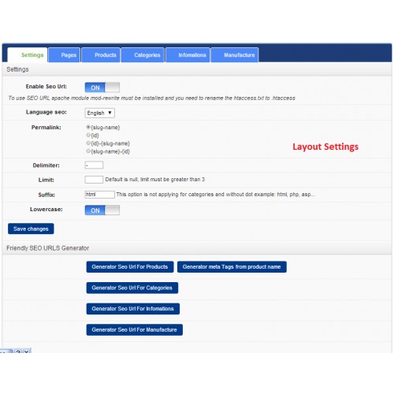This screenshot has width=394, height=394.
Task: Focus the Delimiter input field
Action: tap(94, 165)
